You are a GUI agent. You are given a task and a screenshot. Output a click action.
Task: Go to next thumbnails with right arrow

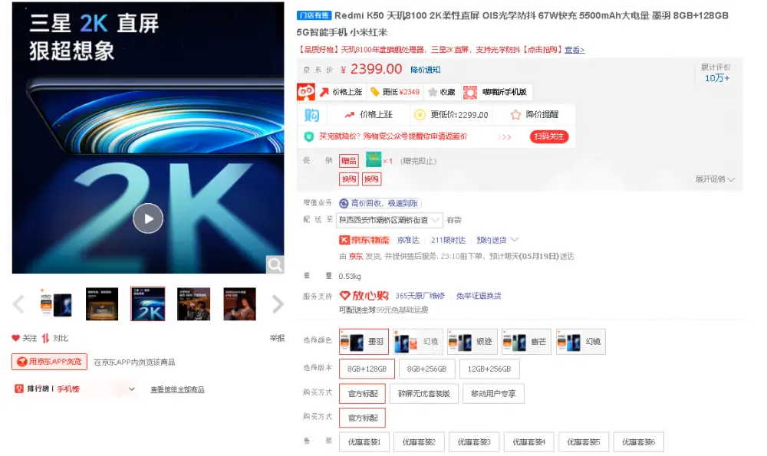(x=278, y=304)
